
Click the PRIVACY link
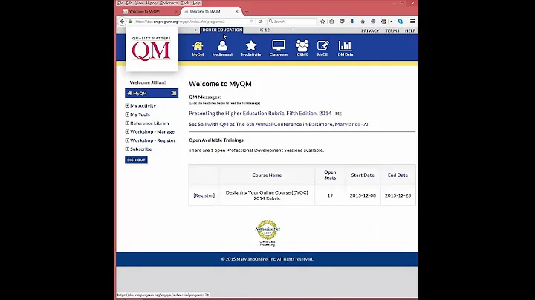[x=370, y=30]
